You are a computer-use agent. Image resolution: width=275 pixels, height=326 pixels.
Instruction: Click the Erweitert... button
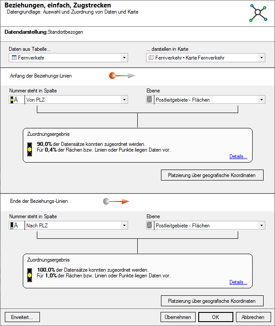[x=22, y=317]
